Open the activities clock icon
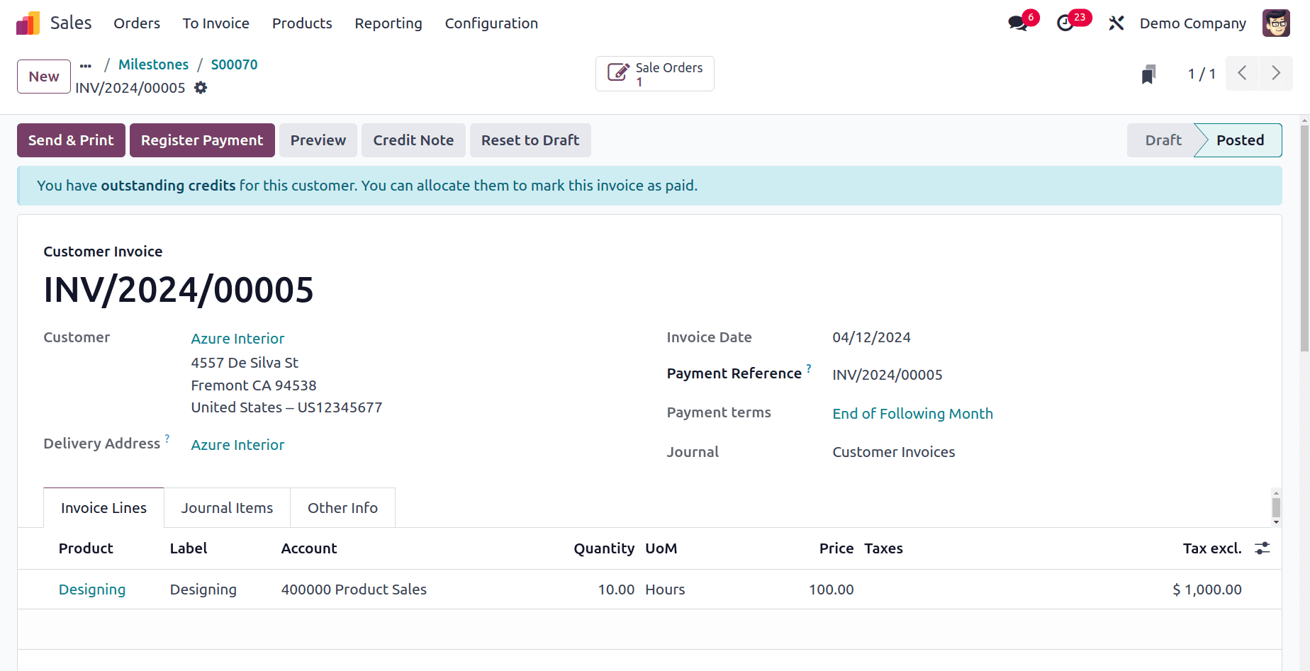This screenshot has width=1310, height=671. (x=1065, y=23)
